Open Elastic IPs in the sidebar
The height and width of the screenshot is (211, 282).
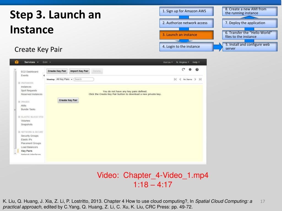click(x=26, y=139)
